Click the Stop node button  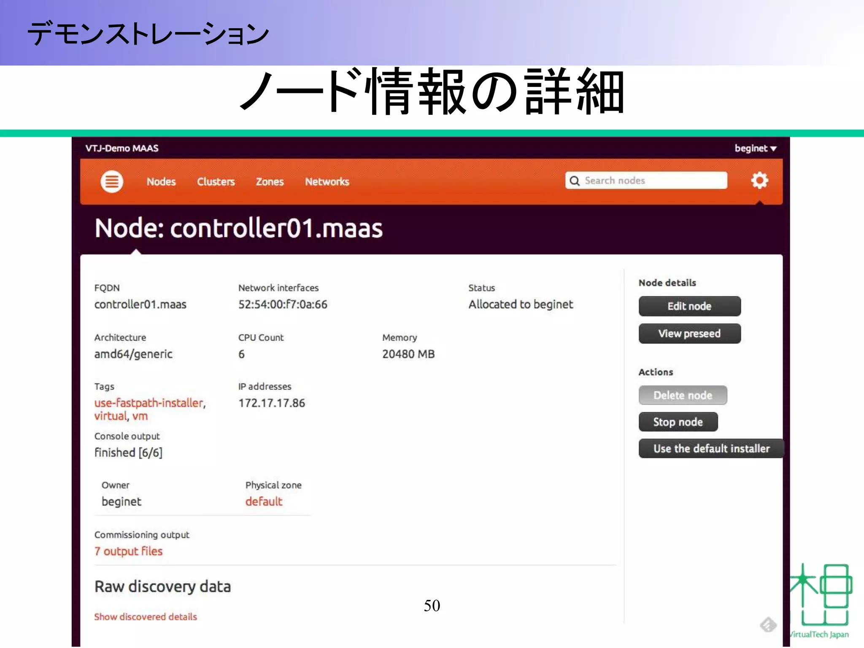click(678, 422)
